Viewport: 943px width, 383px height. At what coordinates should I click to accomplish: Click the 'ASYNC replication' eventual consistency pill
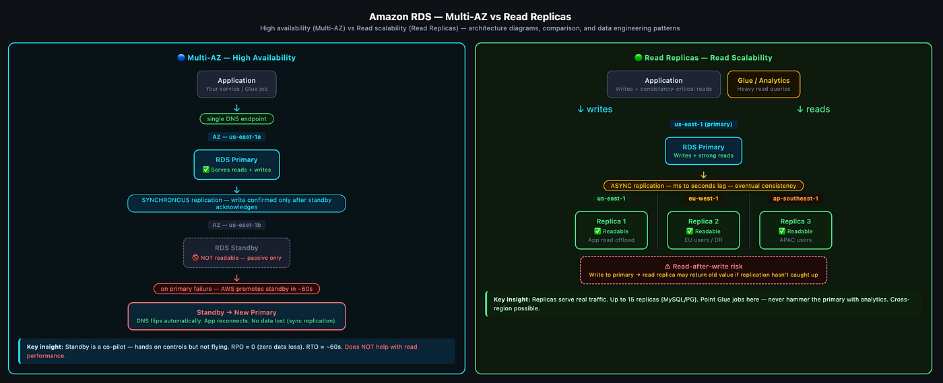point(703,185)
